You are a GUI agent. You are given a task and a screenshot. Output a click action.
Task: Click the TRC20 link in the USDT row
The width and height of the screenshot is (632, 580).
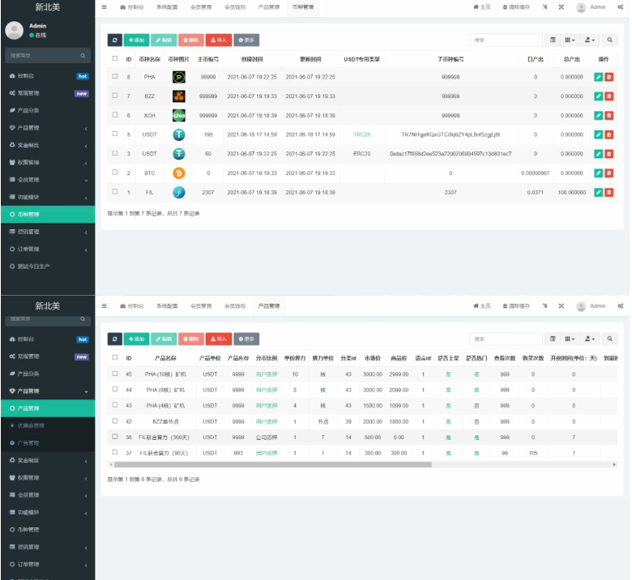tap(361, 134)
